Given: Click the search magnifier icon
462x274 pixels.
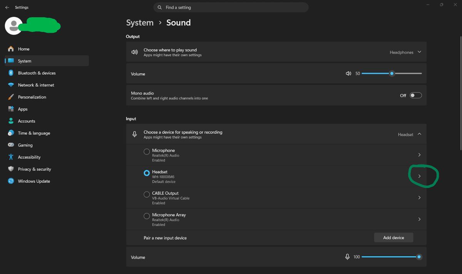Looking at the screenshot, I should [x=160, y=7].
